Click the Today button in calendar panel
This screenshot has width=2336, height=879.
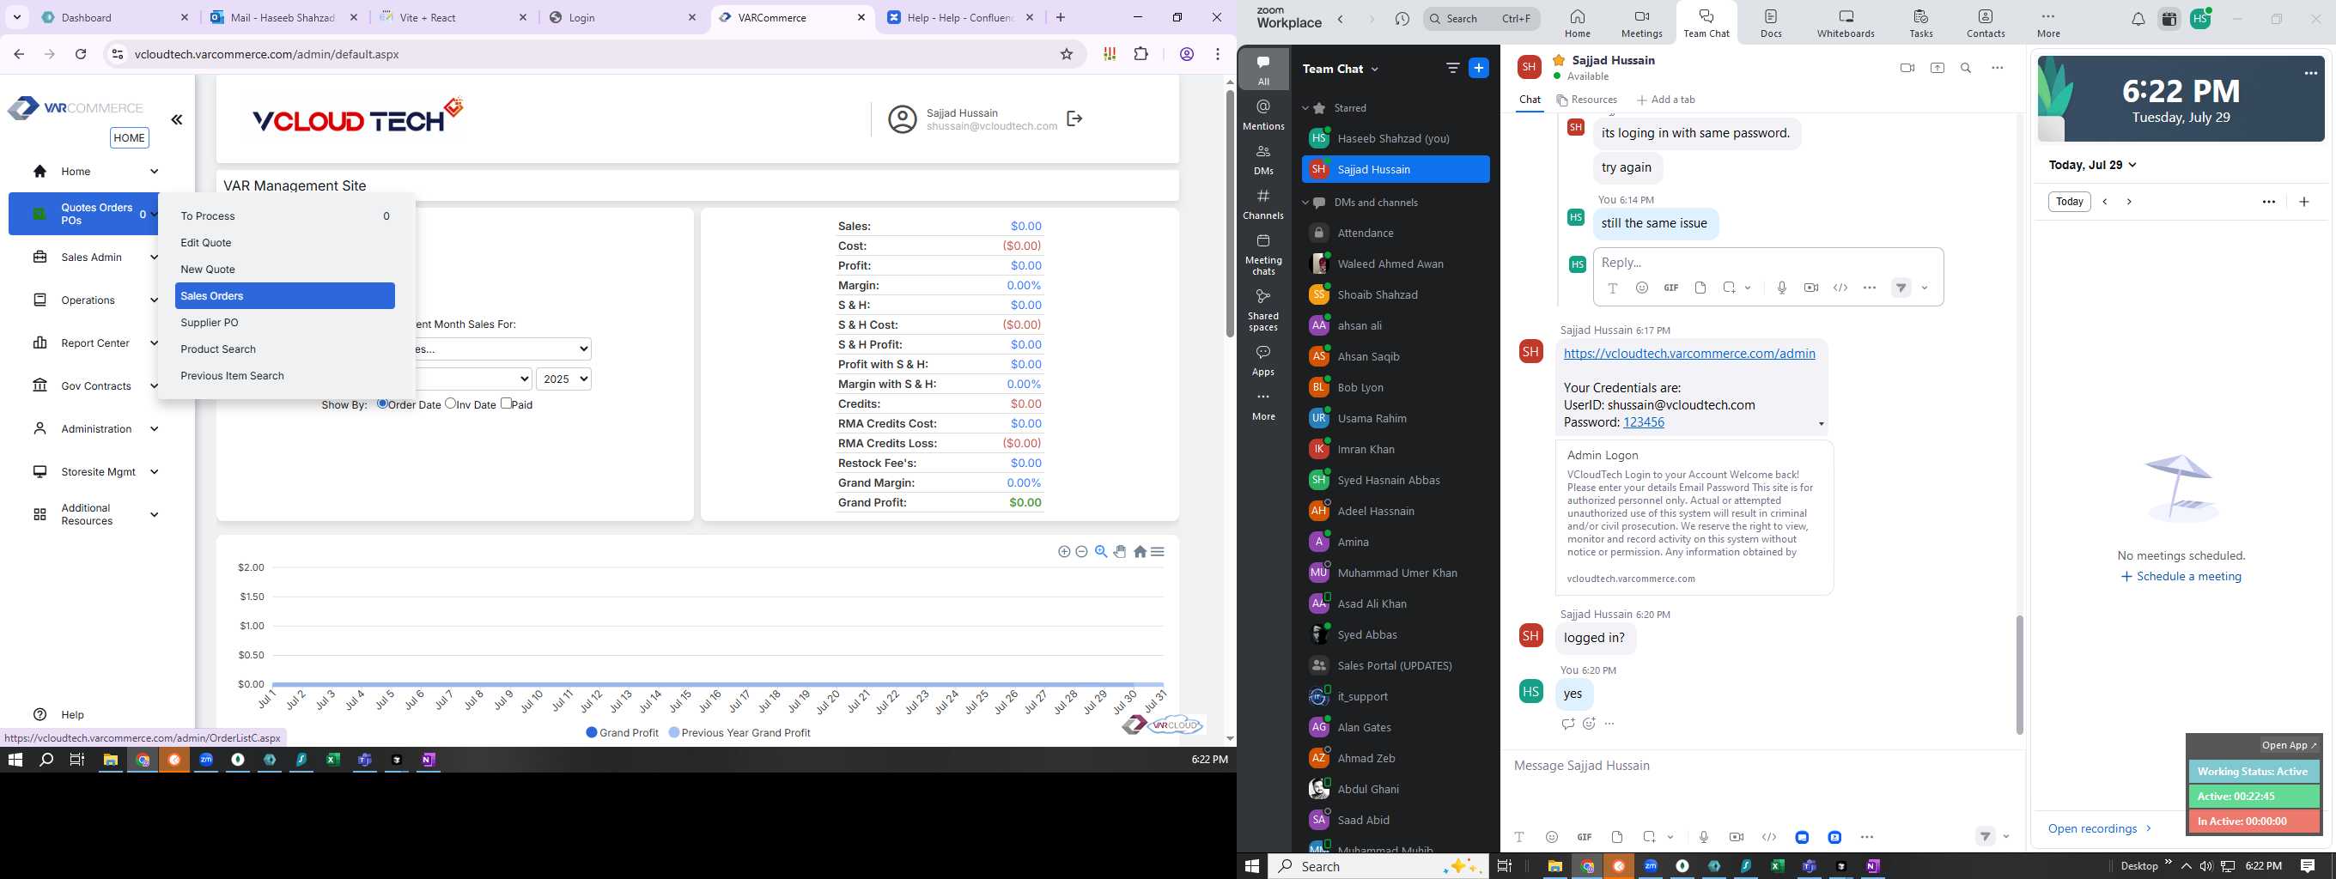2070,202
